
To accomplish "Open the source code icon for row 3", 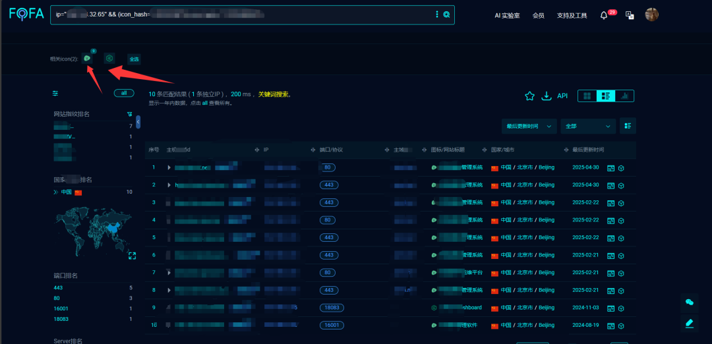I will coord(611,203).
